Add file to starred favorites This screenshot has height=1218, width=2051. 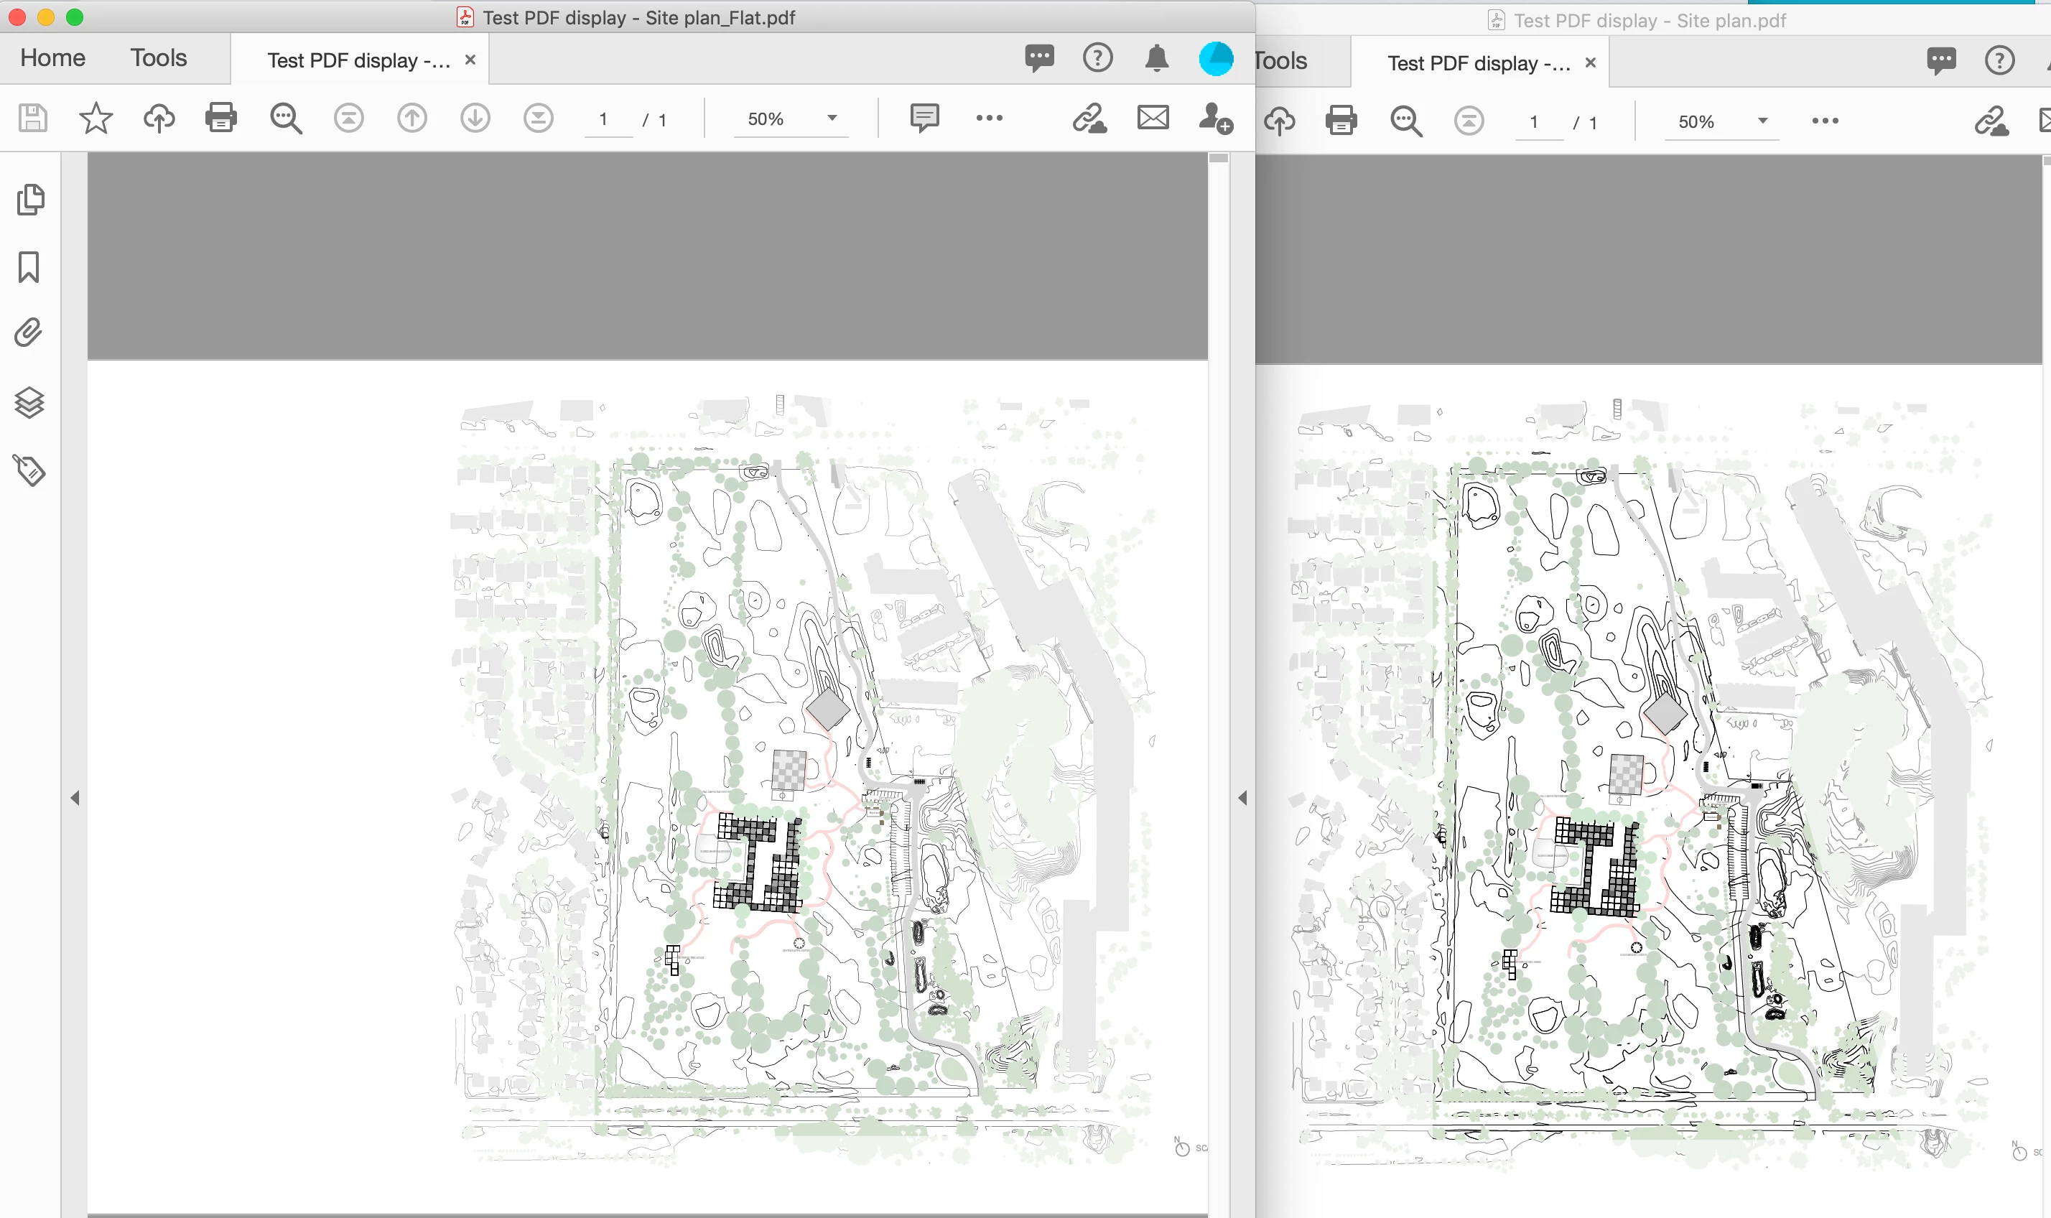pos(96,118)
